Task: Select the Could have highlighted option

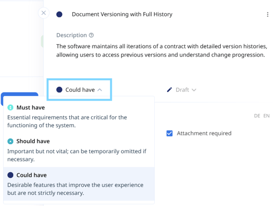Action: point(79,184)
